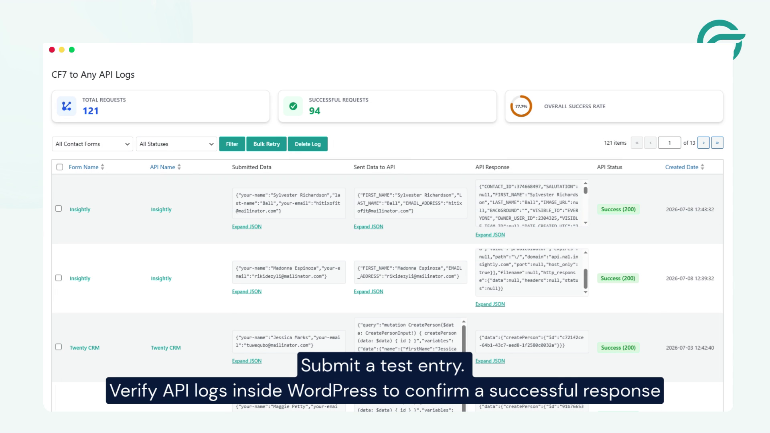
Task: Click the green window maximize dot
Action: (x=72, y=50)
